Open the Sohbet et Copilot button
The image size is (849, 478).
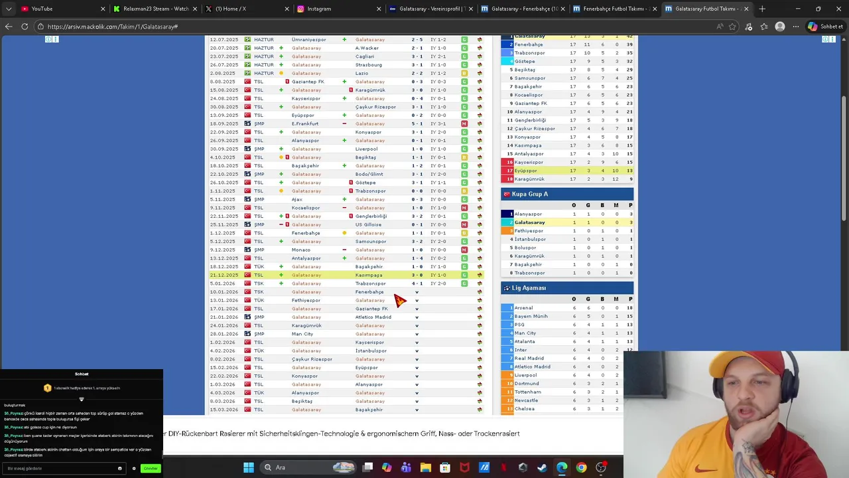[x=826, y=27]
